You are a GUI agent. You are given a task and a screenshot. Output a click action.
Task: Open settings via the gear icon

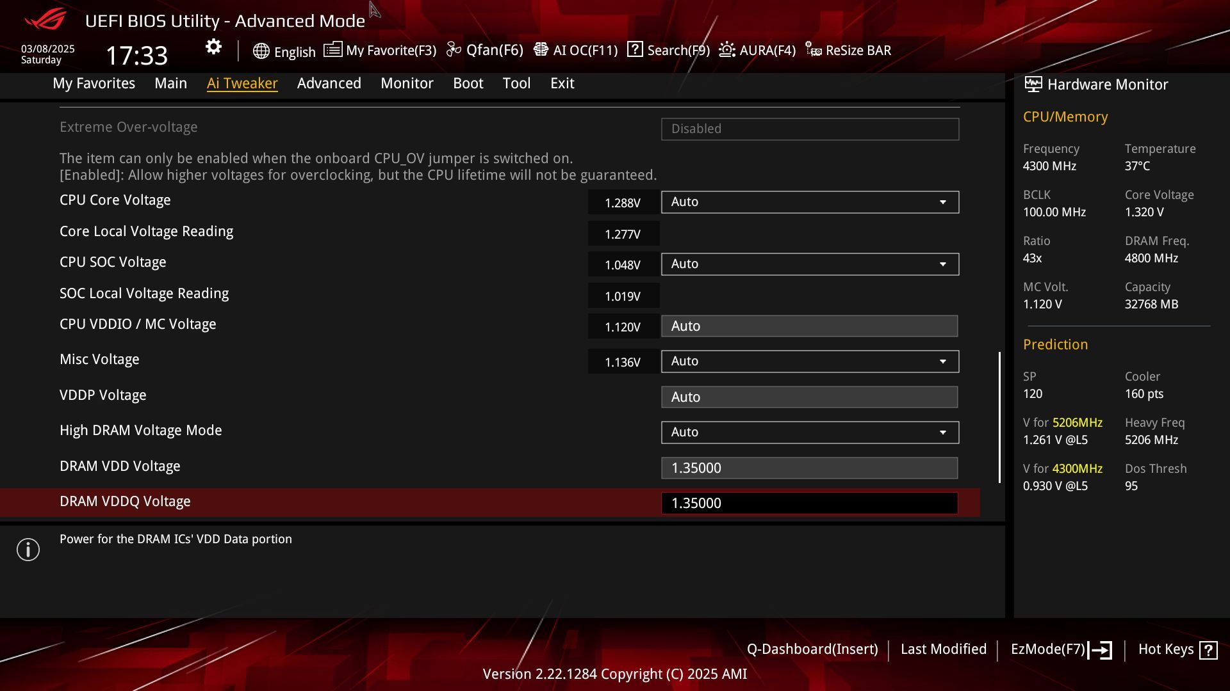point(213,47)
